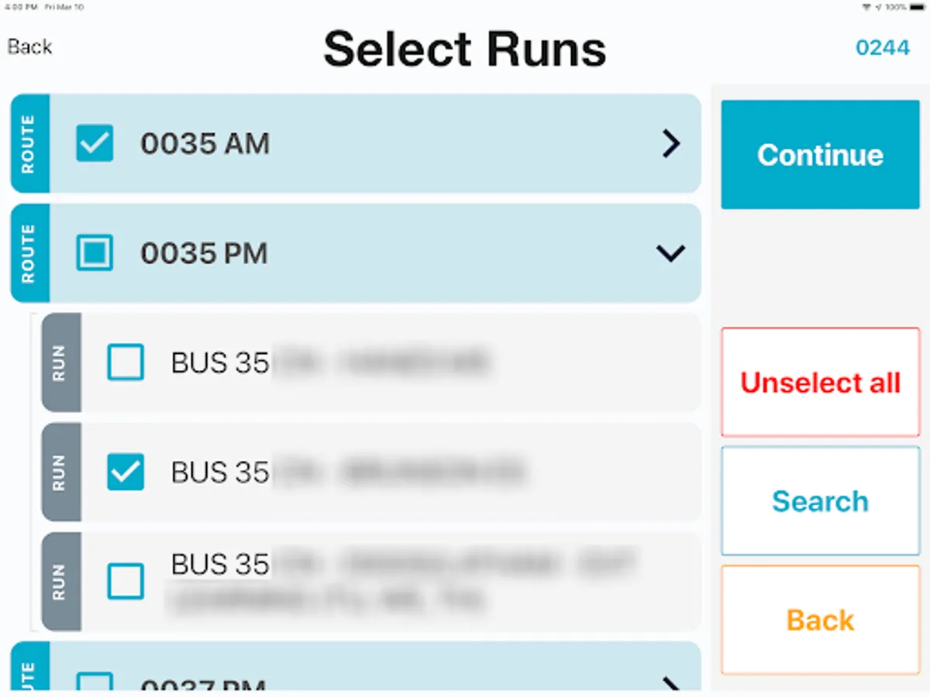
Task: Tap the orange Back button
Action: click(820, 620)
